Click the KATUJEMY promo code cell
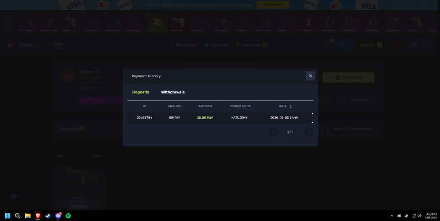The width and height of the screenshot is (440, 221). [x=239, y=118]
